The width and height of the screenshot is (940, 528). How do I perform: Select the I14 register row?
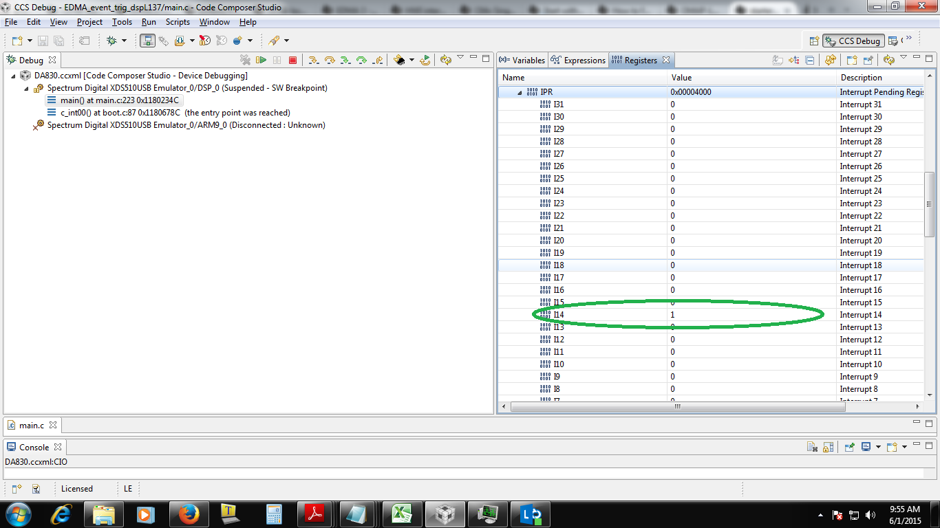coord(711,315)
